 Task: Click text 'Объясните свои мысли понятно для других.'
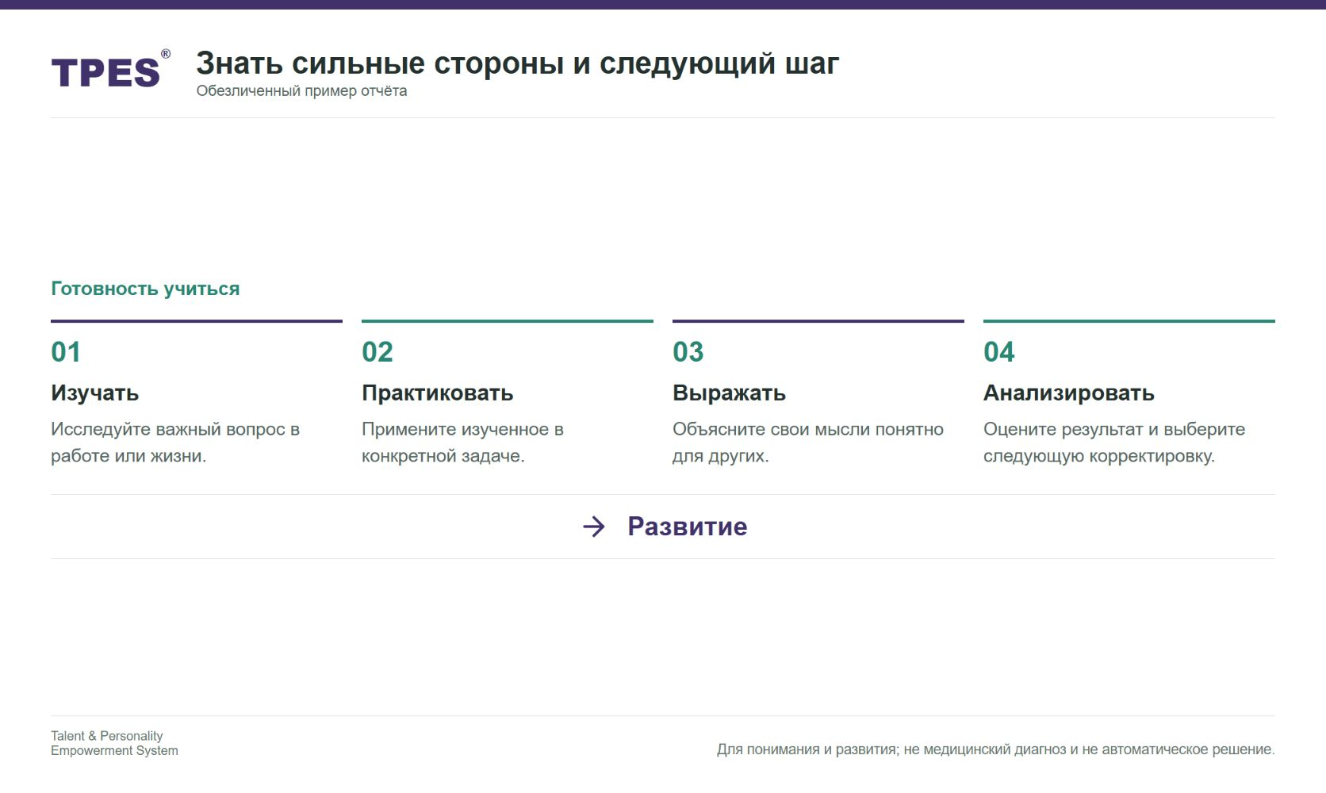point(808,442)
